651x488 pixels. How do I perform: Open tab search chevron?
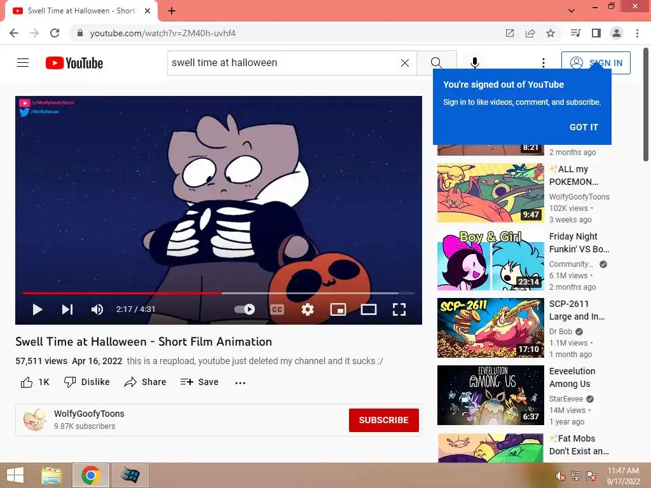click(572, 10)
